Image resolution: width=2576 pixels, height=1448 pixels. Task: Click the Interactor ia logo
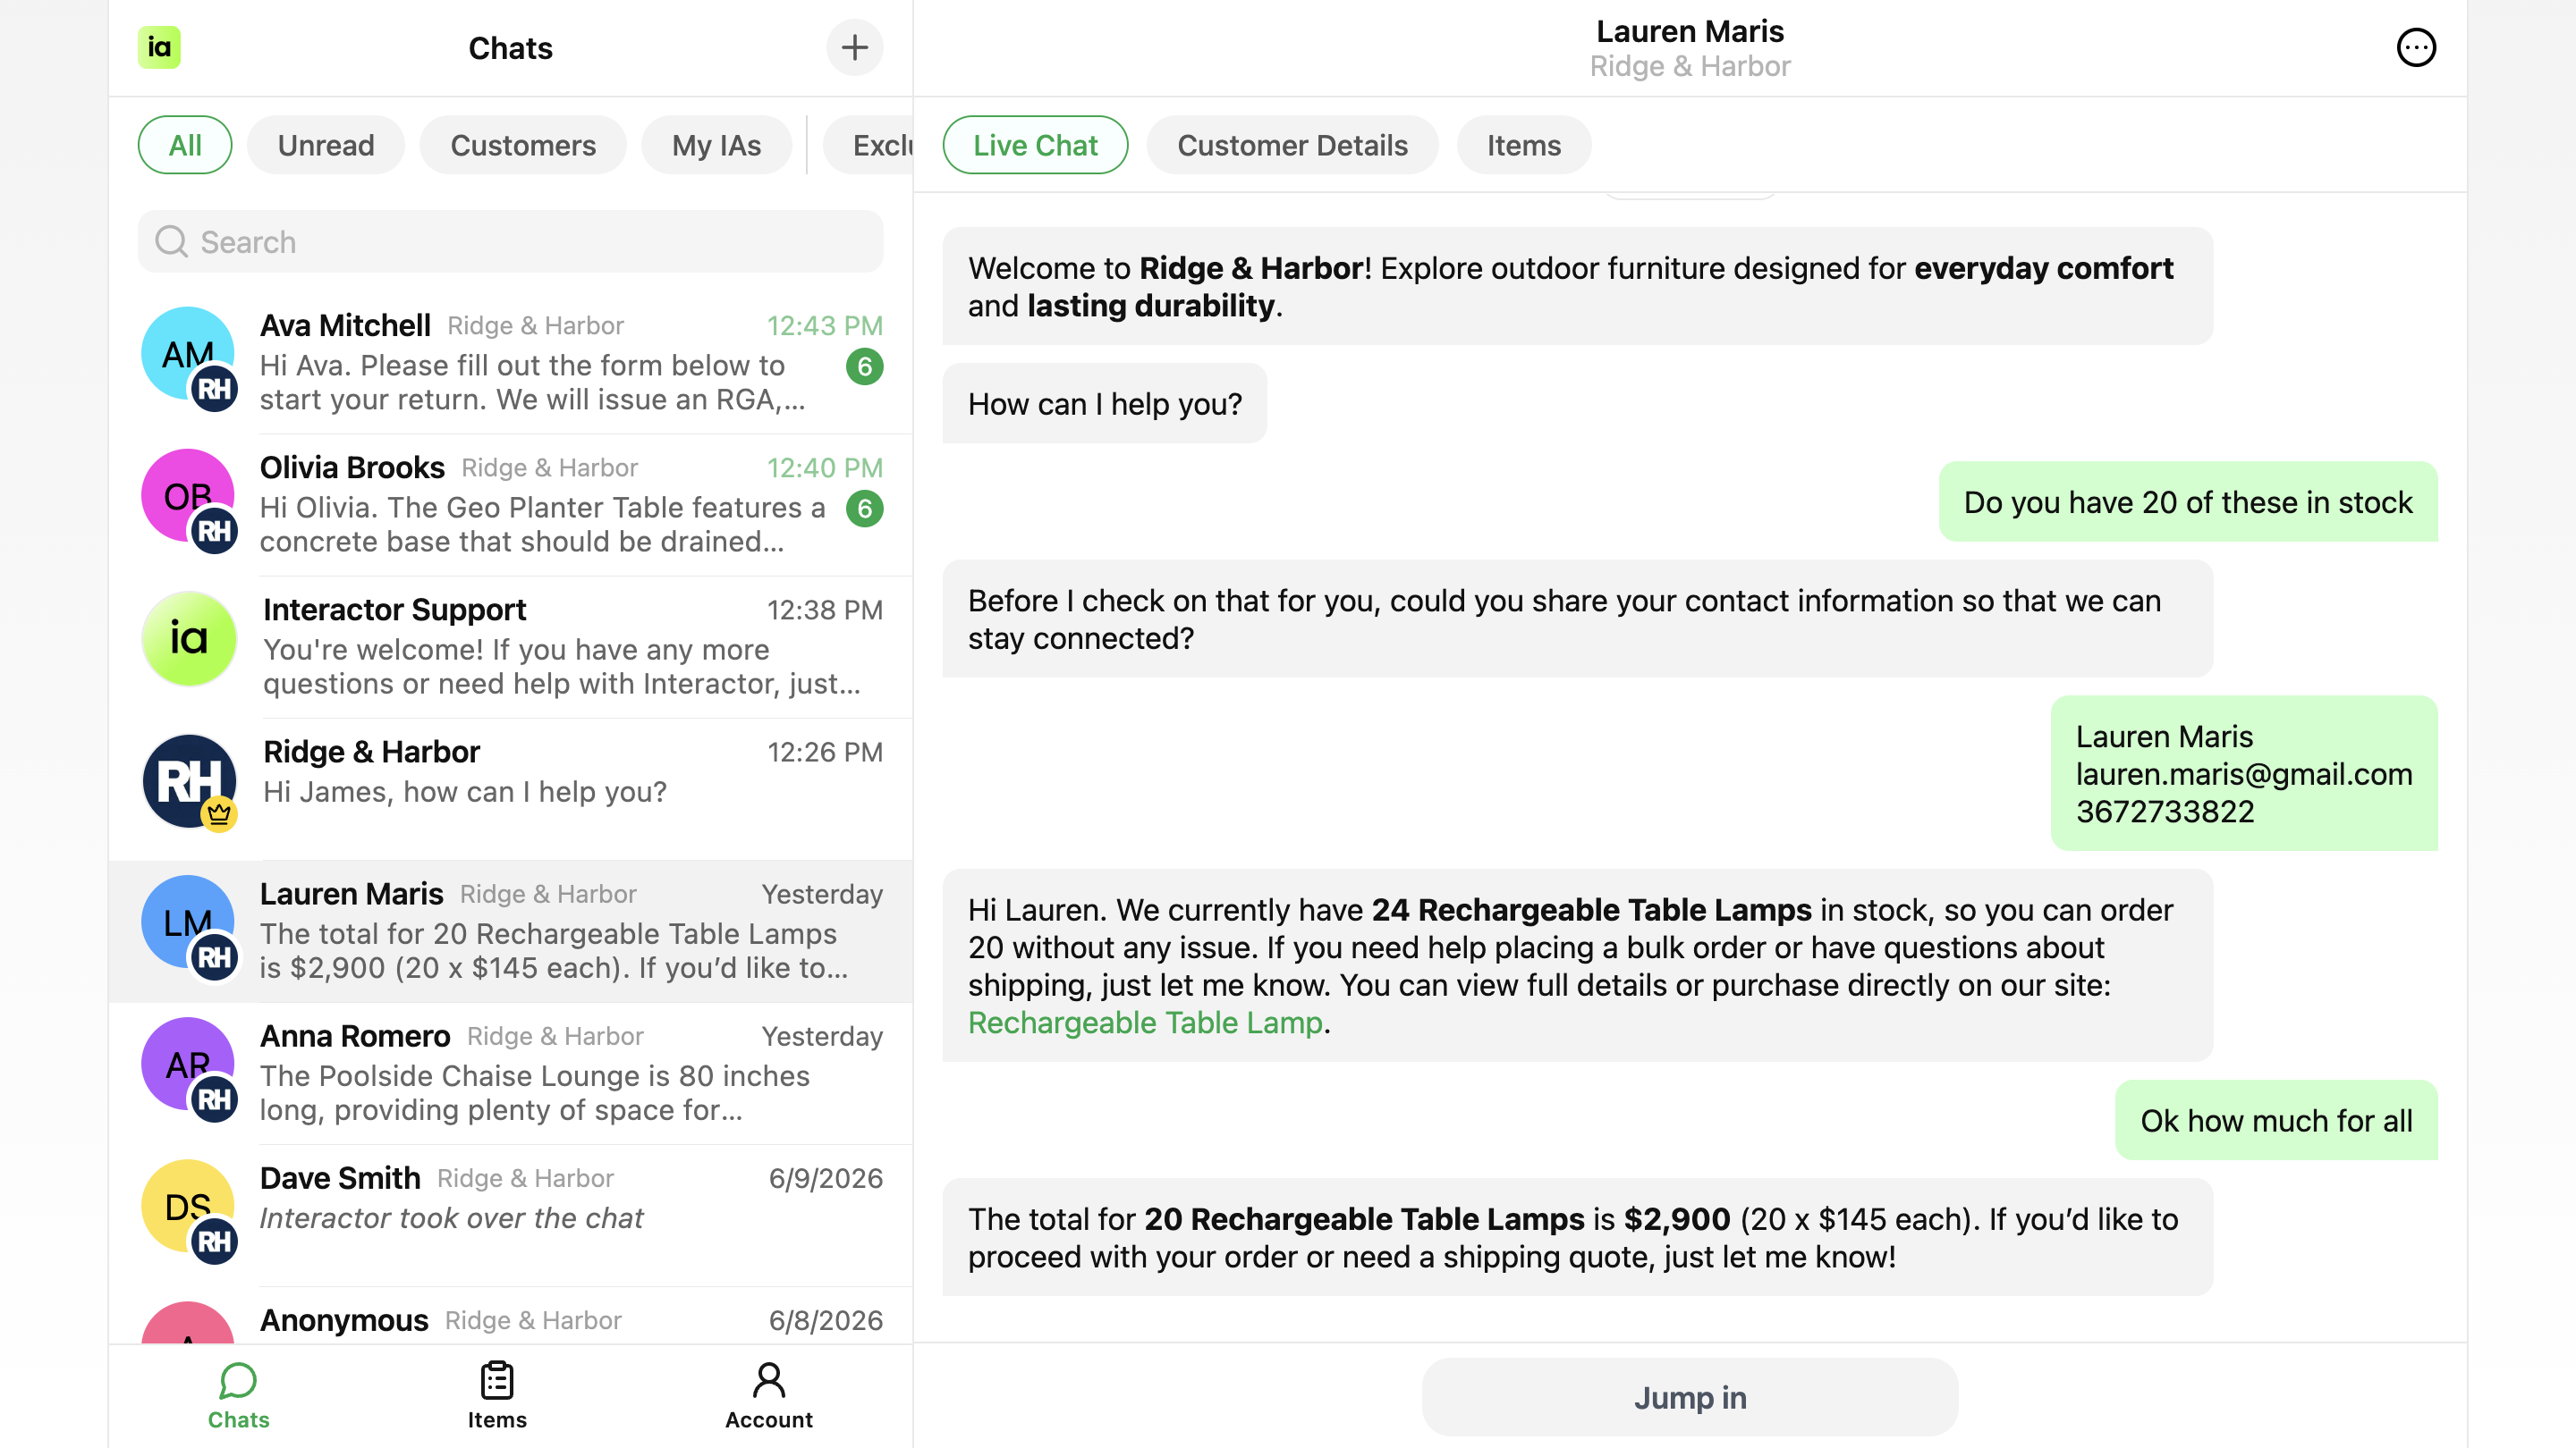159,47
